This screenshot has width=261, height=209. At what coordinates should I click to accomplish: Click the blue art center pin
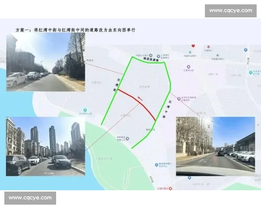(157, 165)
